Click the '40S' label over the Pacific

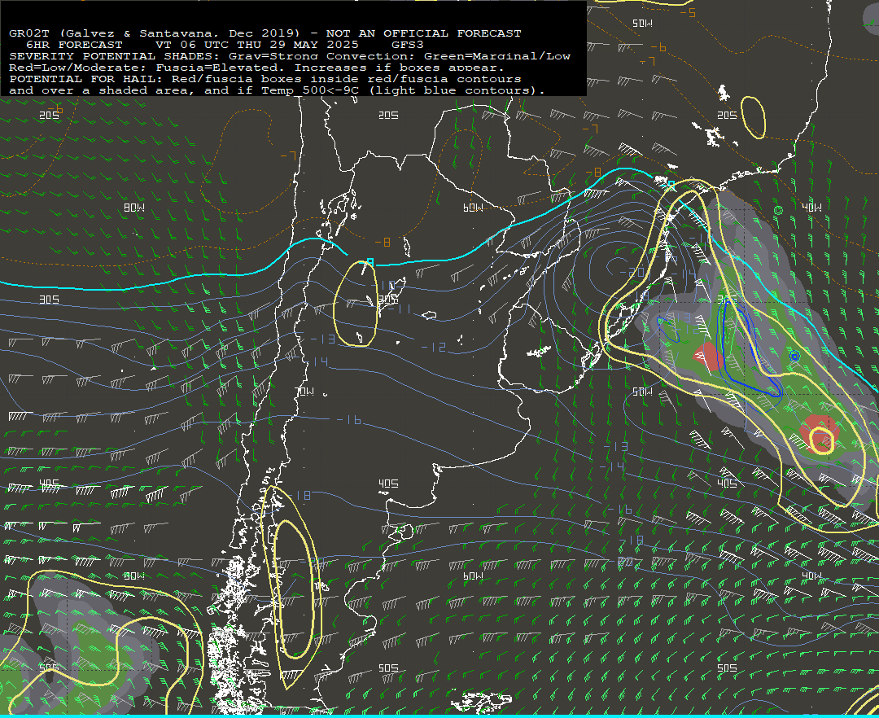(50, 484)
